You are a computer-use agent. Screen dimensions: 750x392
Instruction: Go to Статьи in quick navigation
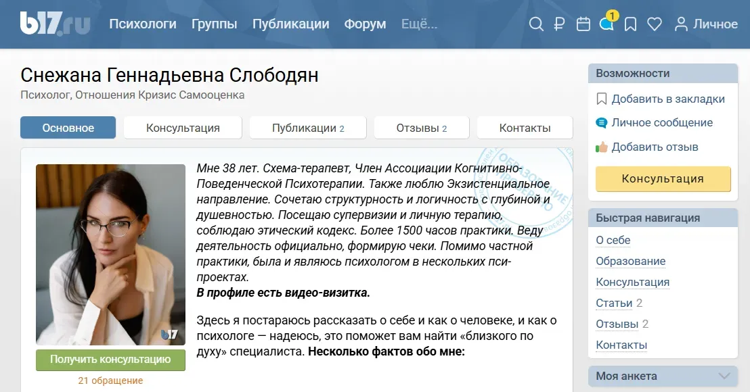pyautogui.click(x=614, y=303)
